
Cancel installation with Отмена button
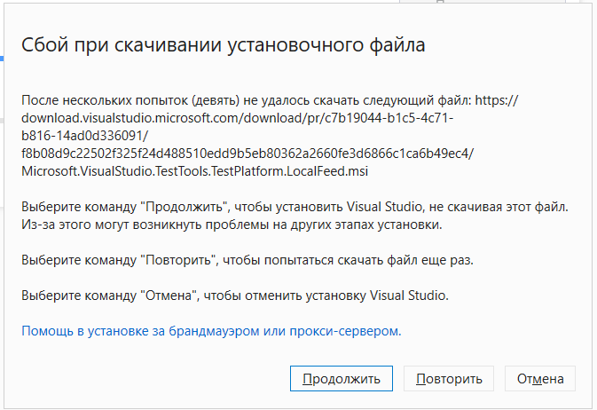[x=540, y=378]
